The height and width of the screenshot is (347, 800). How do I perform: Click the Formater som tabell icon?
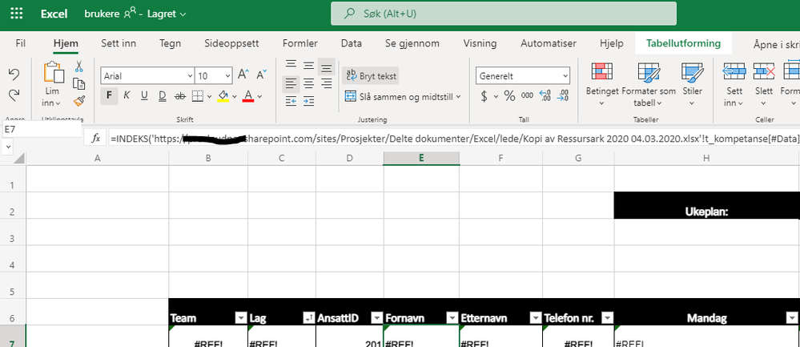pyautogui.click(x=649, y=71)
